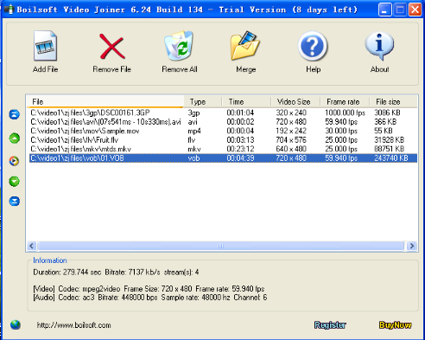The width and height of the screenshot is (425, 340).
Task: Open About via the info bubble icon
Action: [x=379, y=46]
